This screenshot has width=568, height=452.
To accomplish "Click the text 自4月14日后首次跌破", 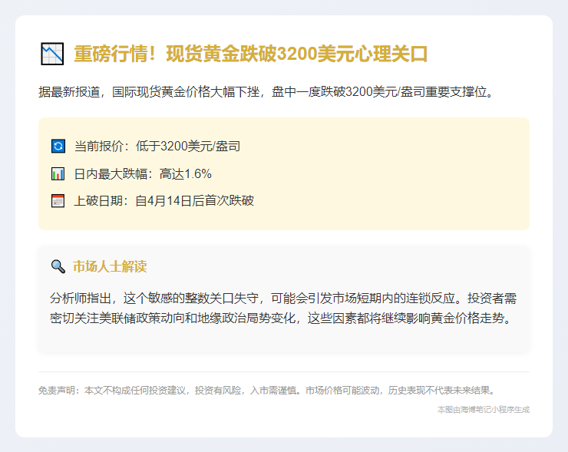I will point(194,201).
